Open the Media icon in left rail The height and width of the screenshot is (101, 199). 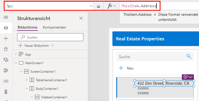point(6,60)
